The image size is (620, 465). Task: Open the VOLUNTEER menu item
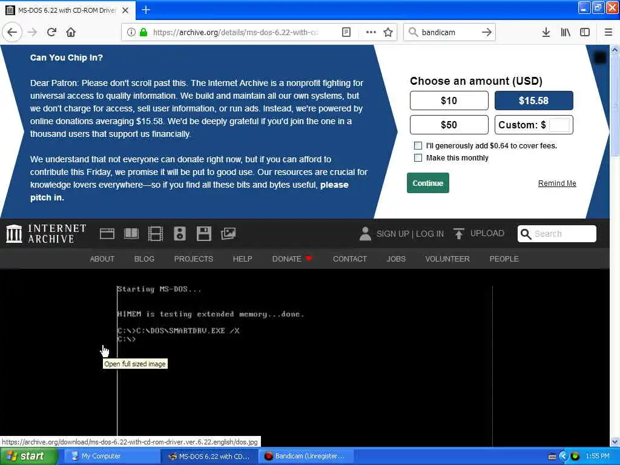click(x=447, y=259)
